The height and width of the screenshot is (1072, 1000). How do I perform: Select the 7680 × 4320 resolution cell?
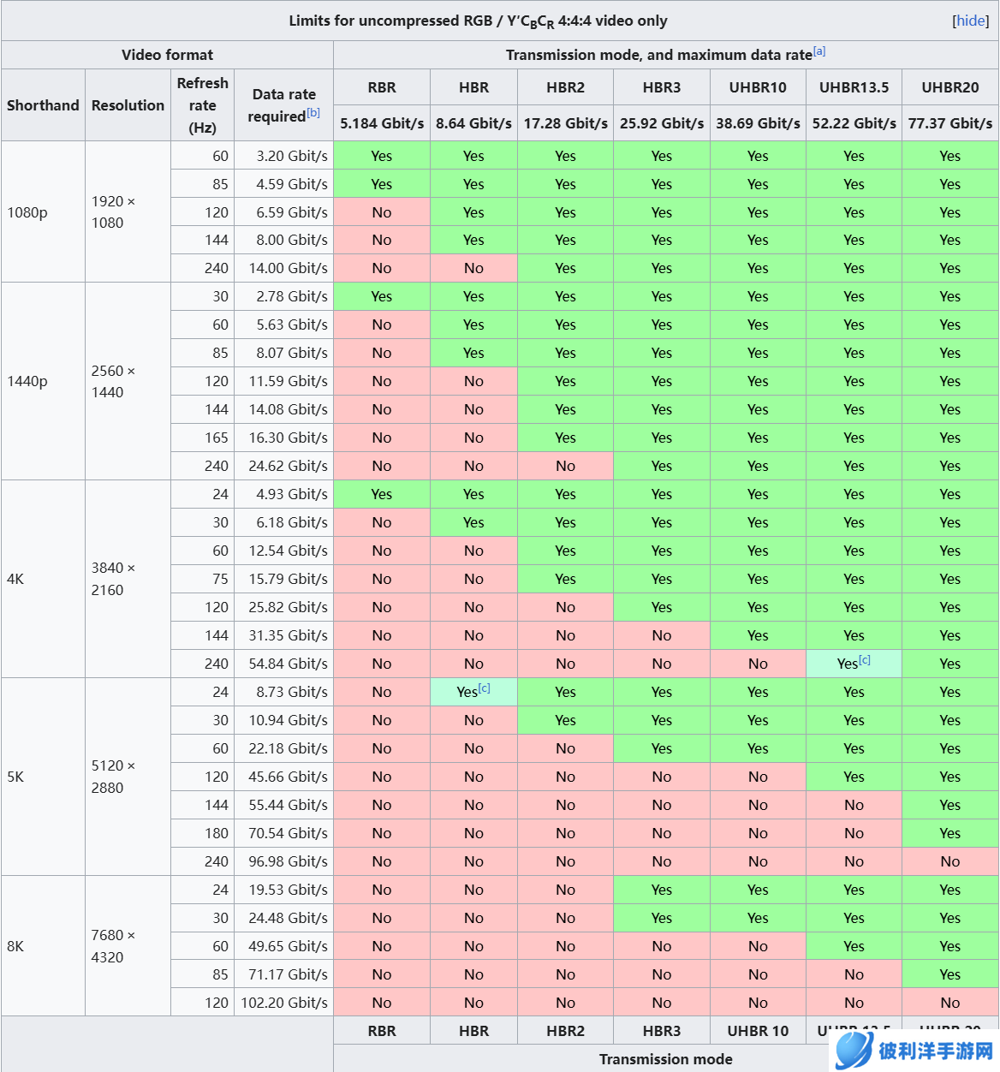(x=113, y=946)
